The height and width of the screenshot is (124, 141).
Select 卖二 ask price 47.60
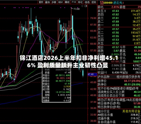pyautogui.click(x=116, y=22)
